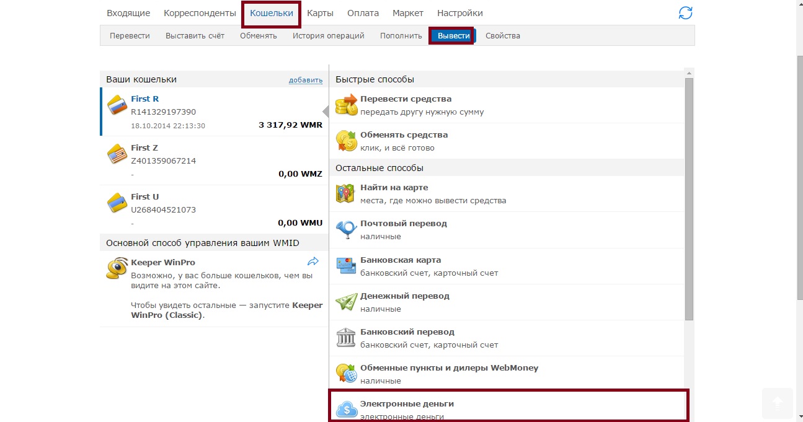803x422 pixels.
Task: Open the Карты tab
Action: 320,13
